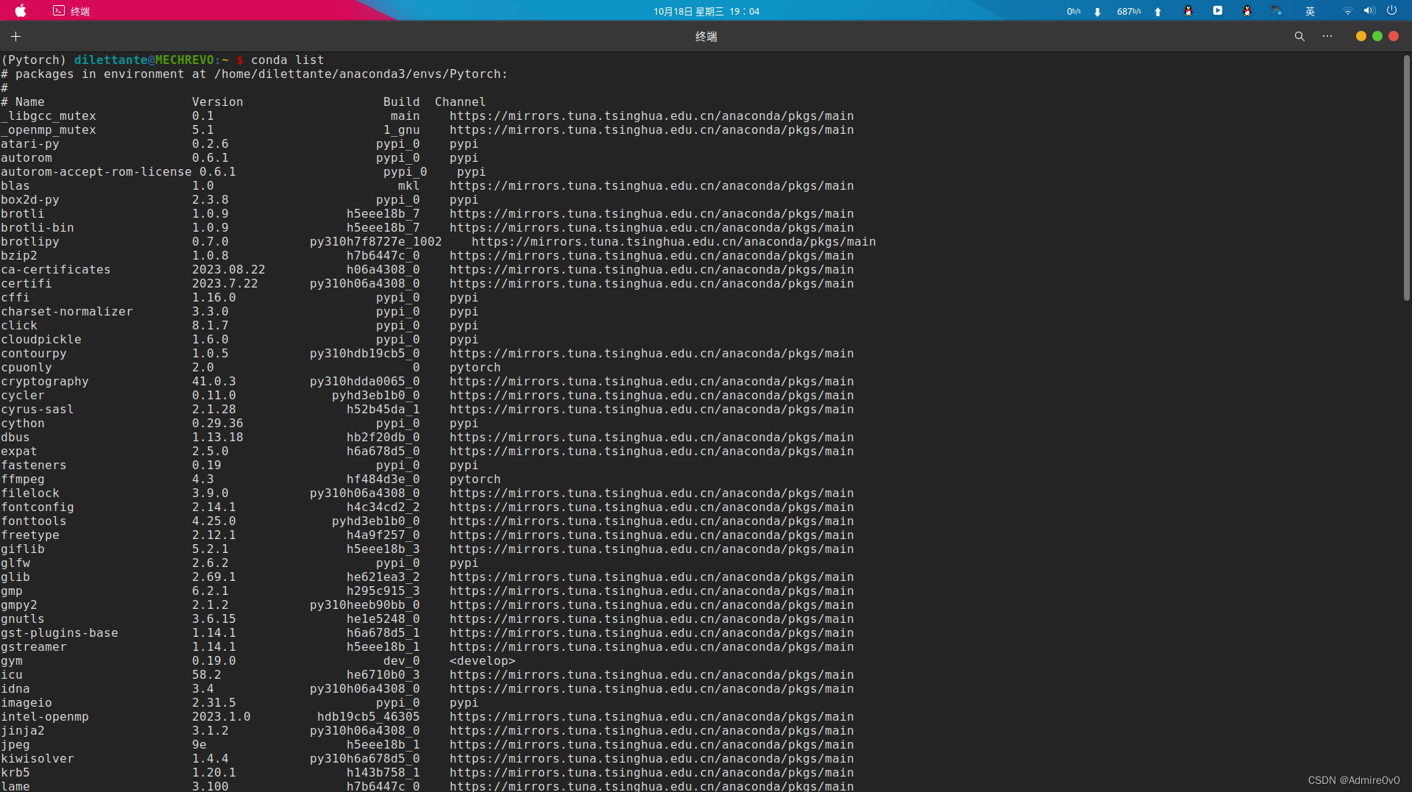
Task: Open the 终端 application menu label
Action: pos(80,11)
